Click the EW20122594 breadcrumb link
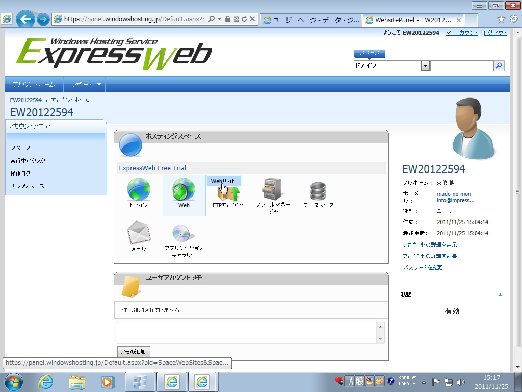 pos(26,100)
